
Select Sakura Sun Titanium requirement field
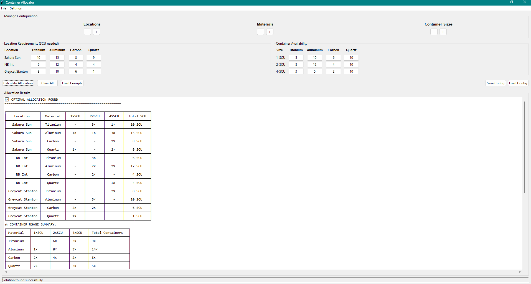click(39, 57)
